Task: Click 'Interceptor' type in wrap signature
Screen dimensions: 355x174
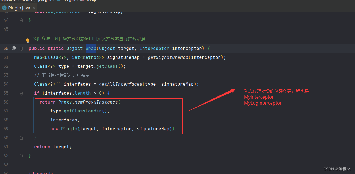Action: [154, 48]
